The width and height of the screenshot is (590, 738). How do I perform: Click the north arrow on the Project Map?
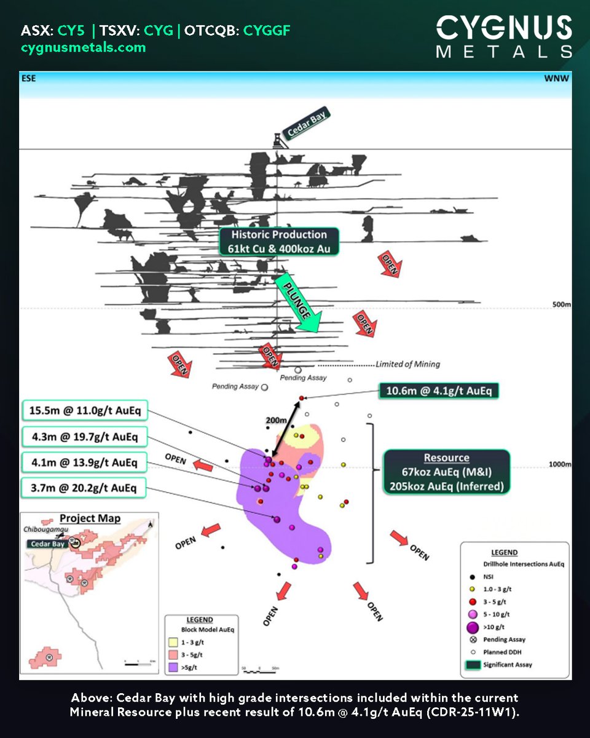coord(150,525)
